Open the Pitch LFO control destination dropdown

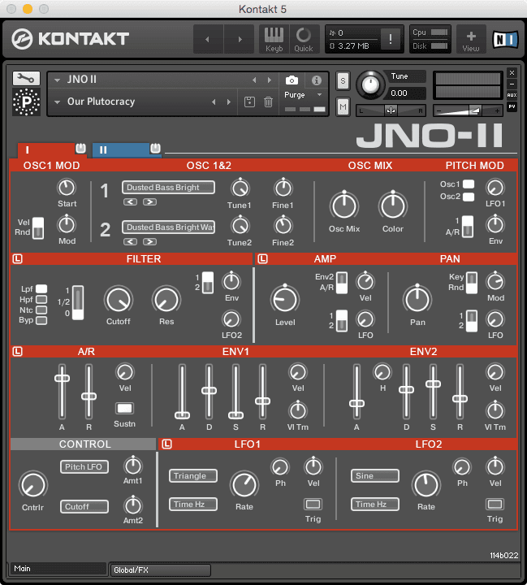84,466
